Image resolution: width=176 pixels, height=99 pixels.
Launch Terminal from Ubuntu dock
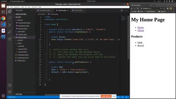3,12
